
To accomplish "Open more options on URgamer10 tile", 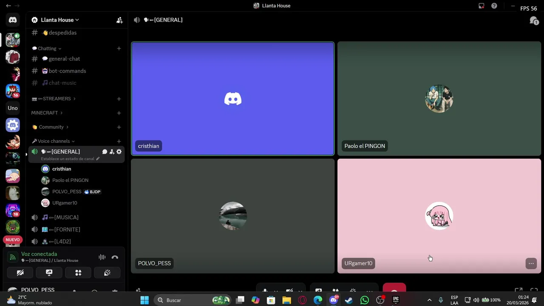I will (x=531, y=263).
